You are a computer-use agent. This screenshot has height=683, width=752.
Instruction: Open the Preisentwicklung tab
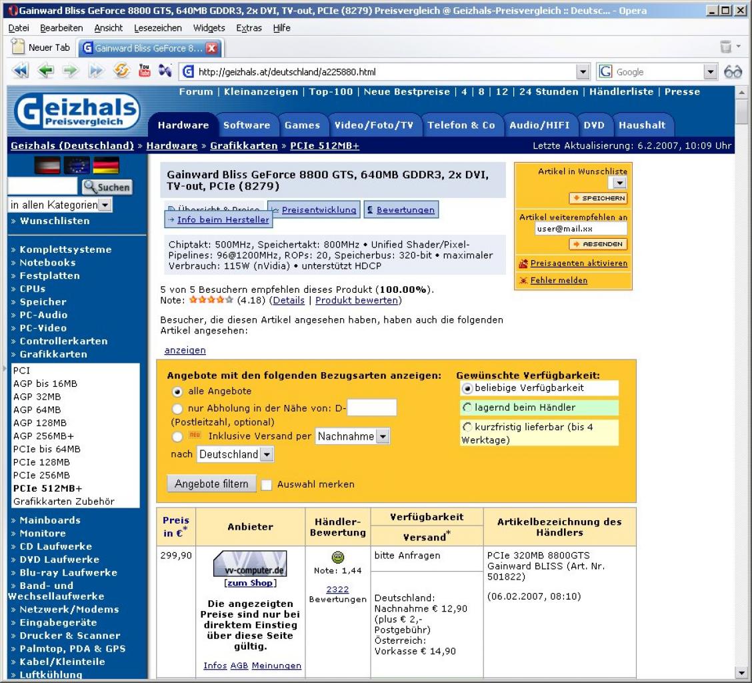pos(314,209)
